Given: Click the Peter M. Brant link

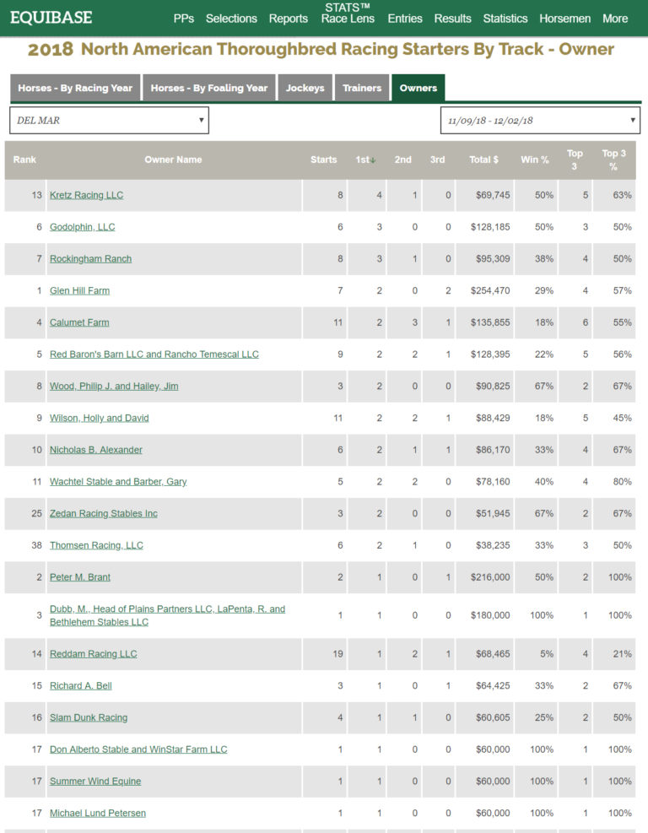Looking at the screenshot, I should [80, 577].
